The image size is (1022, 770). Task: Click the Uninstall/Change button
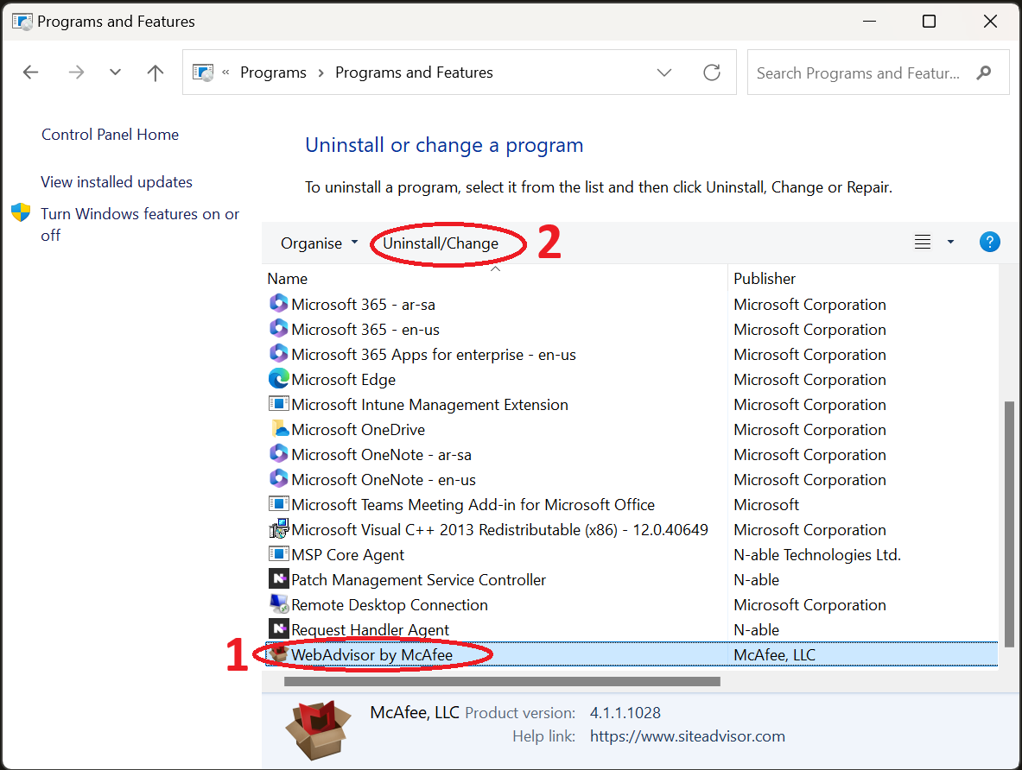coord(441,243)
